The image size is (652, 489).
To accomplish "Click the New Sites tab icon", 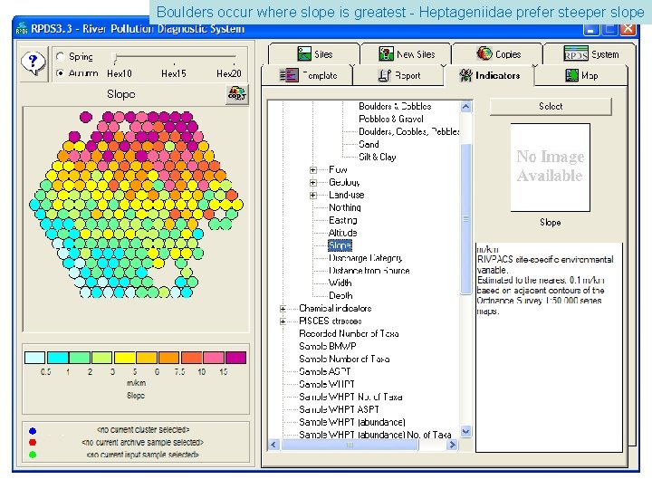I will pyautogui.click(x=387, y=54).
